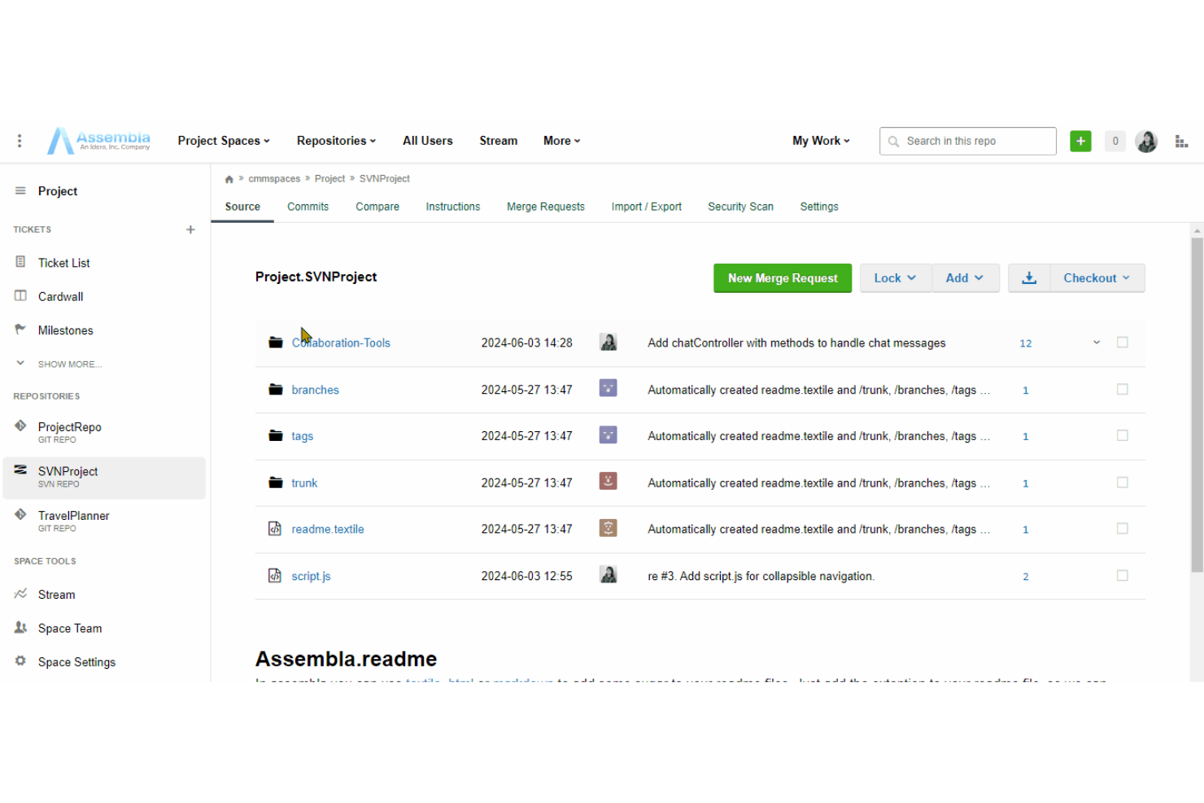The image size is (1204, 803).
Task: Click the green plus icon in the header
Action: (1080, 141)
